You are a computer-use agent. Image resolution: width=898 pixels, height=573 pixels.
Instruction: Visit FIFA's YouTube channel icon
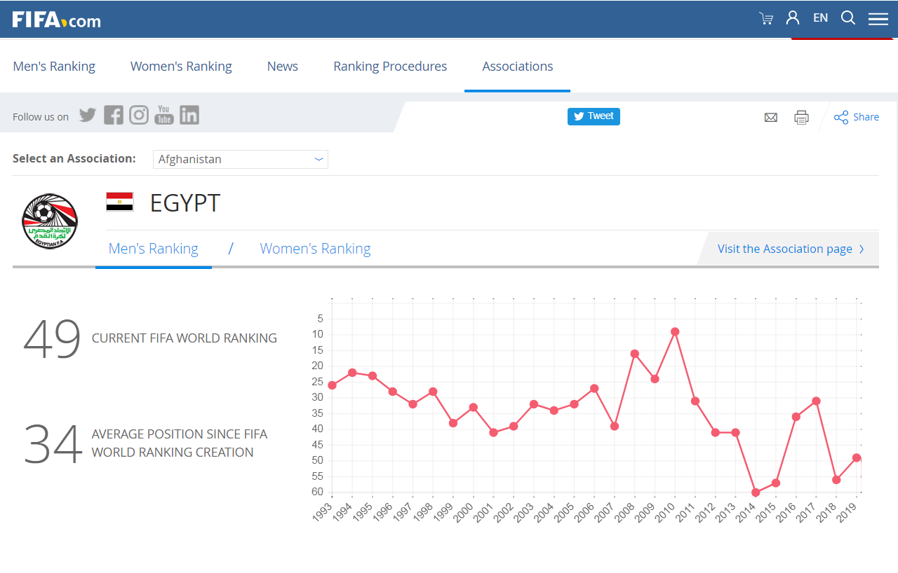164,115
